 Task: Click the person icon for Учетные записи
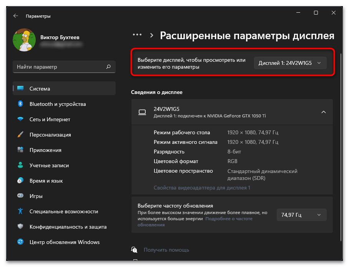[x=20, y=165]
